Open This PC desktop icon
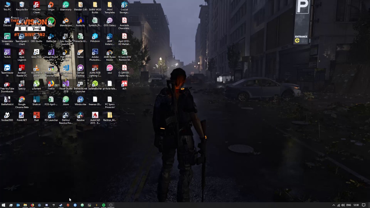The image size is (370, 208). [7, 6]
